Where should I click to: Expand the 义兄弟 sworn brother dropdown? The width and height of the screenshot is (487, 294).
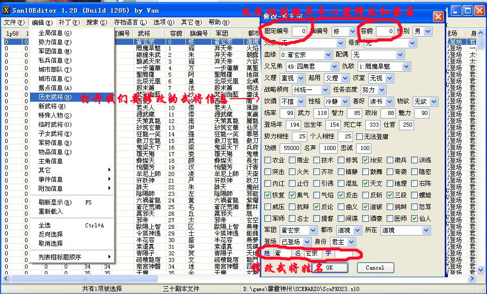[x=334, y=67]
